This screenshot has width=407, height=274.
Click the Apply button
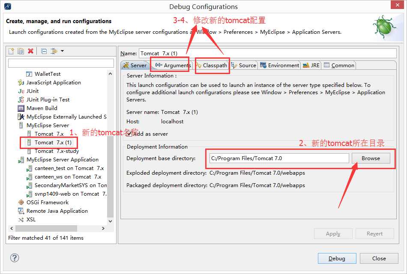tap(333, 233)
